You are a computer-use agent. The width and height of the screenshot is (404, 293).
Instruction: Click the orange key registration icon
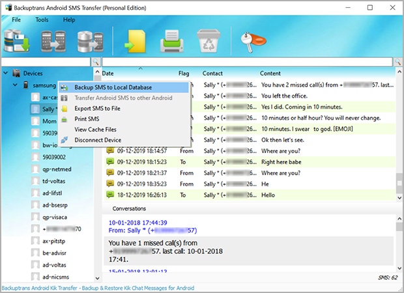[253, 42]
